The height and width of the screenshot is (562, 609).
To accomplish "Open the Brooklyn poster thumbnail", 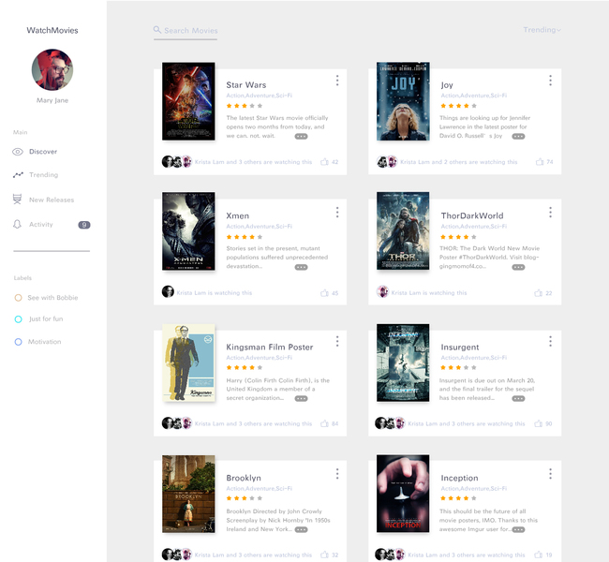I will click(x=188, y=494).
